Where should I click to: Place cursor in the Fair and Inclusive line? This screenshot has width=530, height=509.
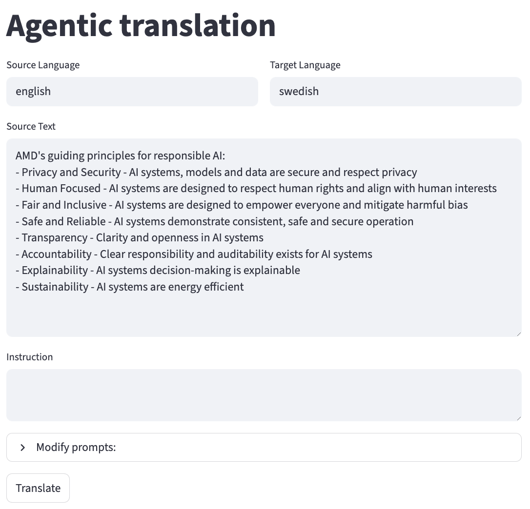click(242, 205)
